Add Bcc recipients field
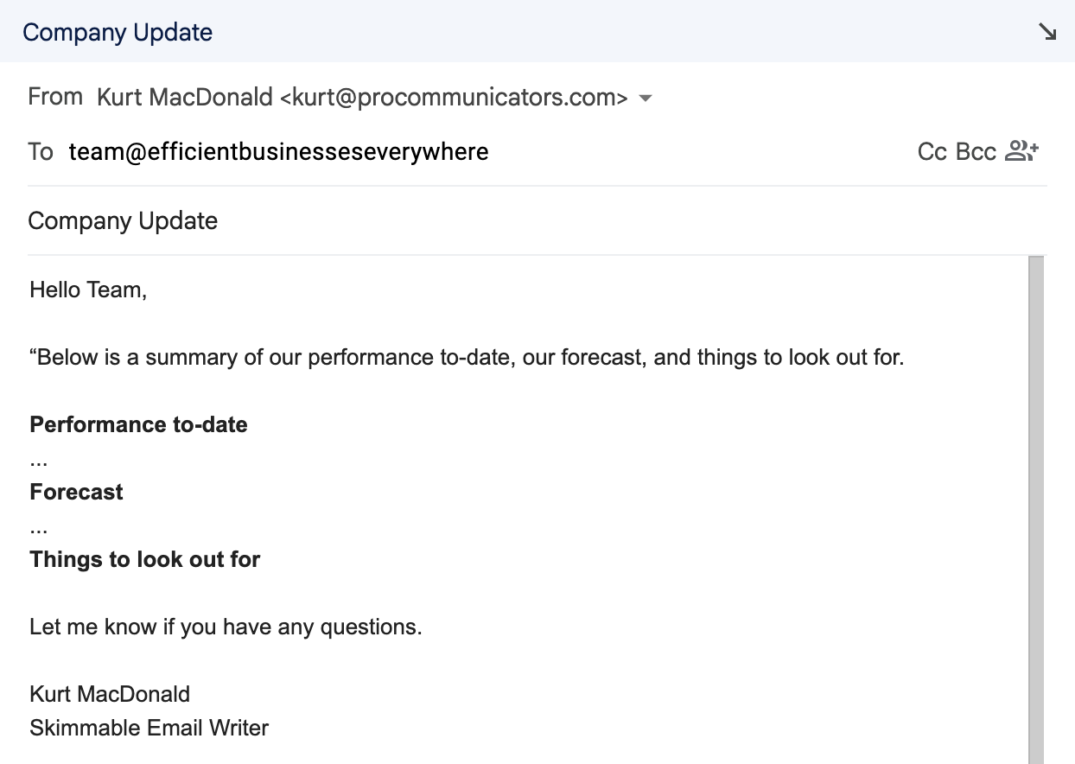This screenshot has height=764, width=1075. point(976,152)
